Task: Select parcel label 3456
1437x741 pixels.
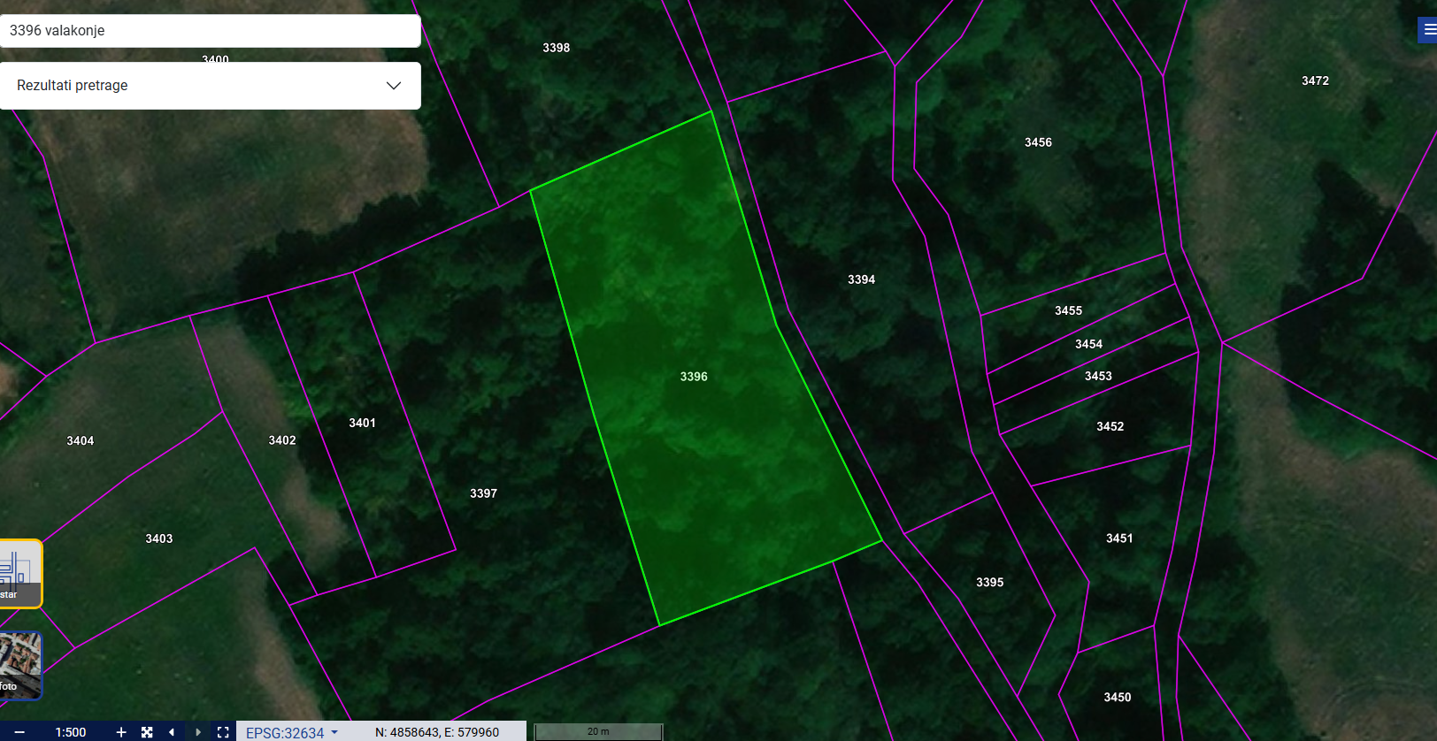Action: 1039,142
